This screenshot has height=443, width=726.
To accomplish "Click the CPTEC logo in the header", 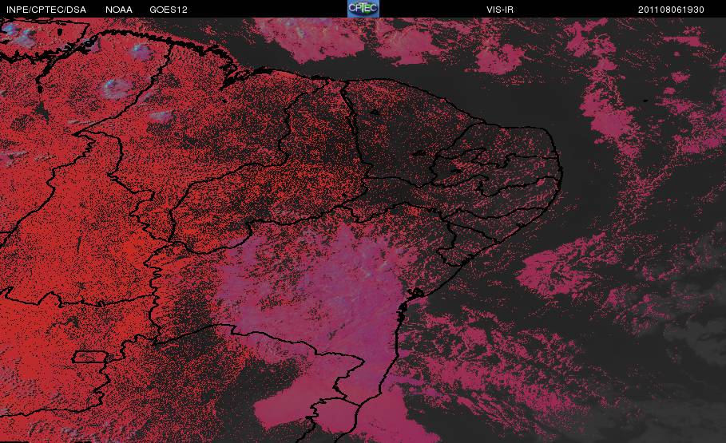I will coord(363,8).
